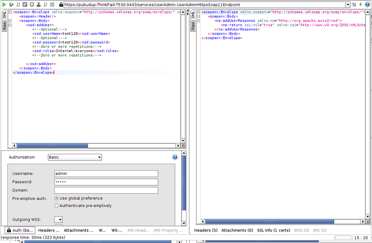This screenshot has height=243, width=372.
Task: Click the ns:return line in the response
Action: 293,25
